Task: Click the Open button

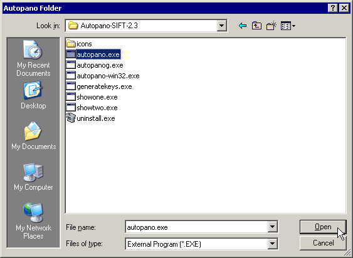Action: pos(323,227)
